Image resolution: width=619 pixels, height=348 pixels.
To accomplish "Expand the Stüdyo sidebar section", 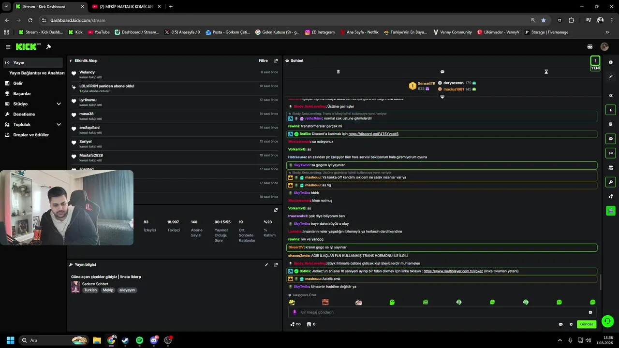I will [59, 104].
